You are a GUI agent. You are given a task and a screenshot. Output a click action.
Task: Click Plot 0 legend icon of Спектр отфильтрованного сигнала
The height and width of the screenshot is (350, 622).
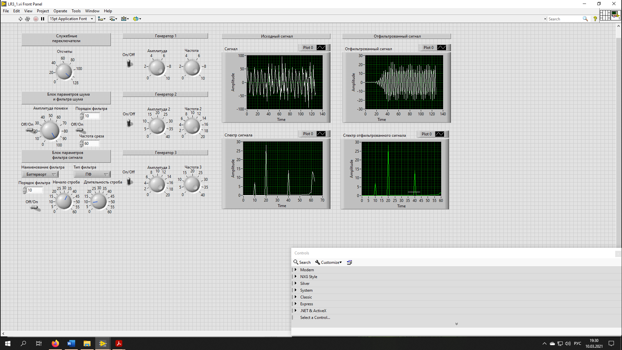coord(440,134)
